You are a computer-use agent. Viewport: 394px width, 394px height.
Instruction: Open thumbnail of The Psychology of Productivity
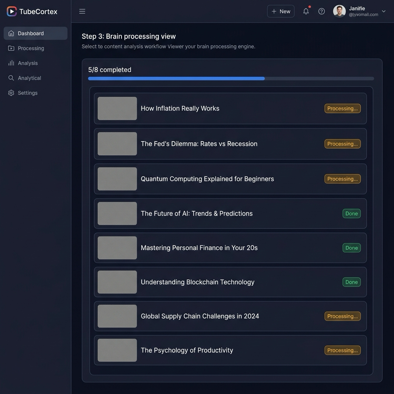[x=117, y=350]
